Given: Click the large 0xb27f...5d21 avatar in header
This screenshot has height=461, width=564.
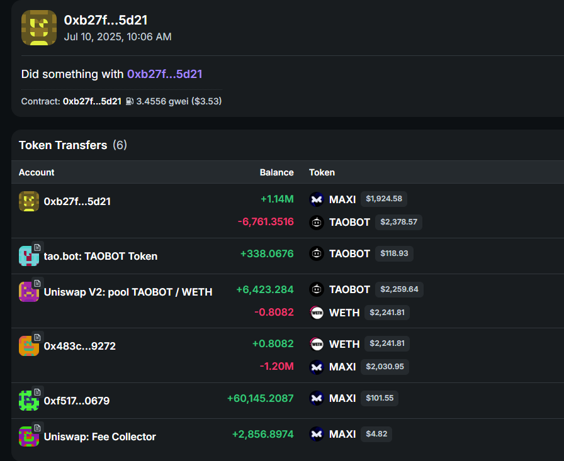Looking at the screenshot, I should coord(39,28).
